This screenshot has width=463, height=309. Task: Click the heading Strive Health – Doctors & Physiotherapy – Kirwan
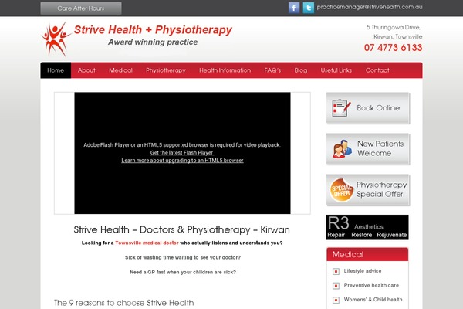(181, 229)
